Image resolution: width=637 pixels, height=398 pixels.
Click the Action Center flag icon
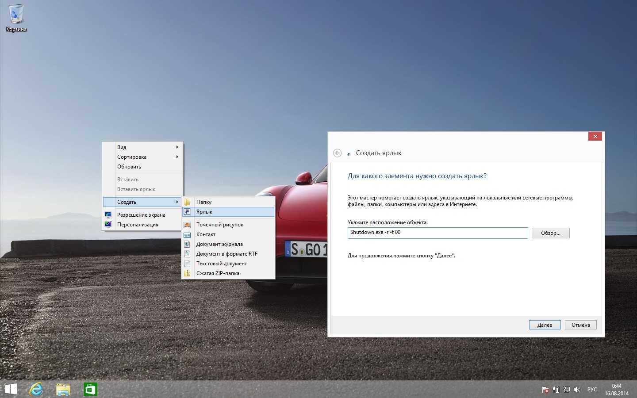tap(545, 390)
